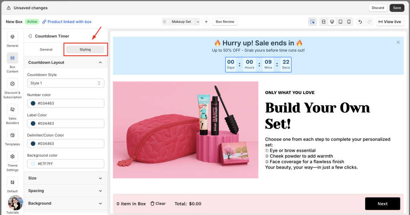The width and height of the screenshot is (410, 215).
Task: Switch to the Styling tab
Action: point(85,50)
